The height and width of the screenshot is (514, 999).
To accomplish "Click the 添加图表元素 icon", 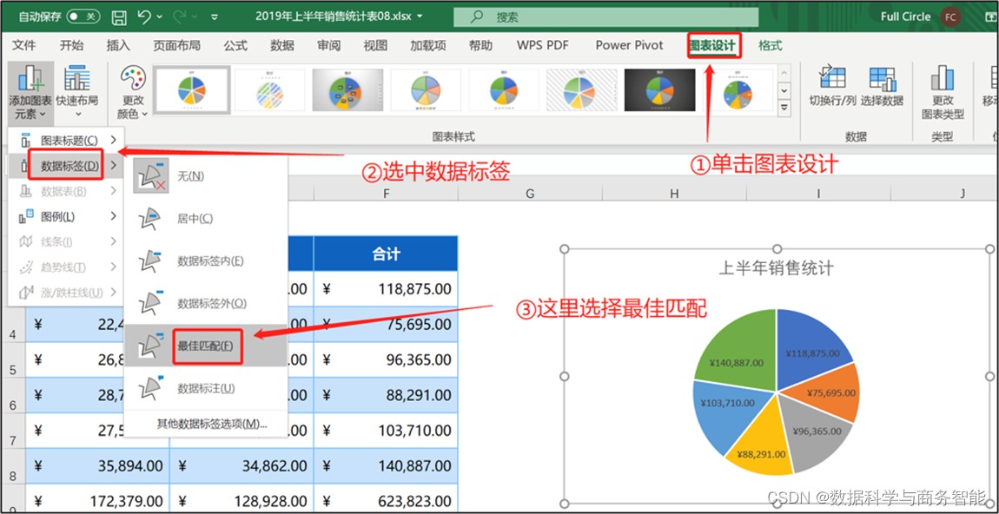I will (30, 78).
